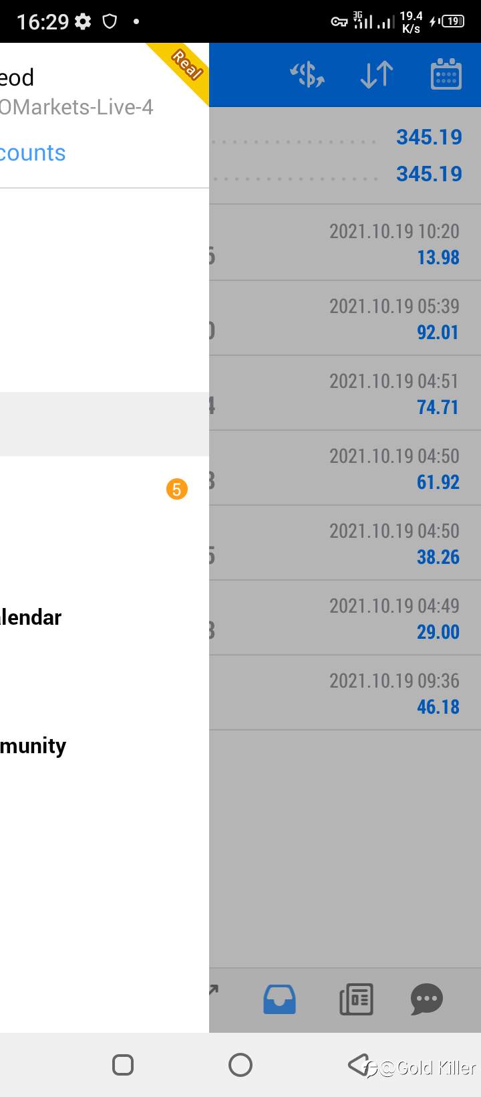Open the news page icon

pos(356,999)
